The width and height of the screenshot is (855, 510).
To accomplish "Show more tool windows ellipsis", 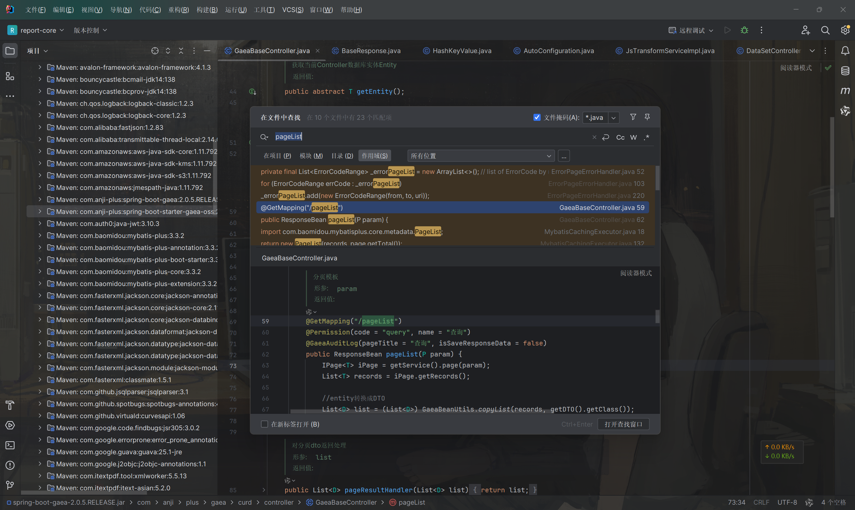I will coord(10,96).
